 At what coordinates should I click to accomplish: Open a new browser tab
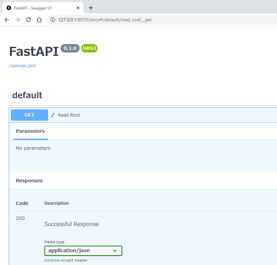tap(91, 8)
